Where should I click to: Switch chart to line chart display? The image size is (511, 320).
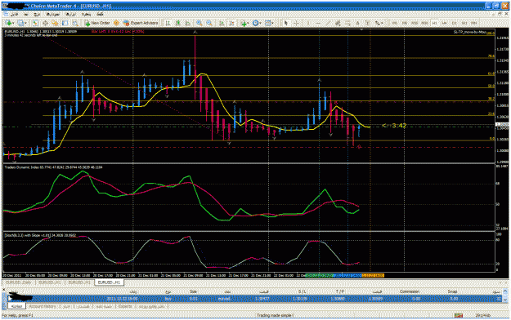188,23
